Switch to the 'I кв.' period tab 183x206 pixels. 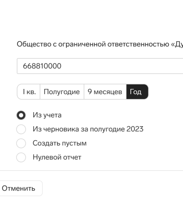pyautogui.click(x=29, y=92)
